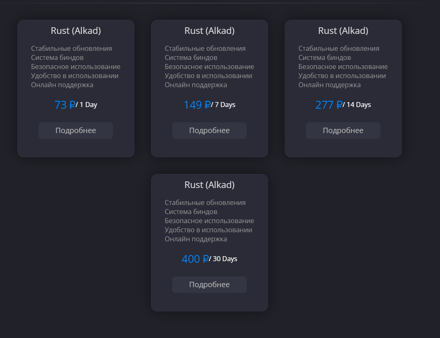
Task: Select Rust (Alkad) title on 14 Days card
Action: point(343,31)
